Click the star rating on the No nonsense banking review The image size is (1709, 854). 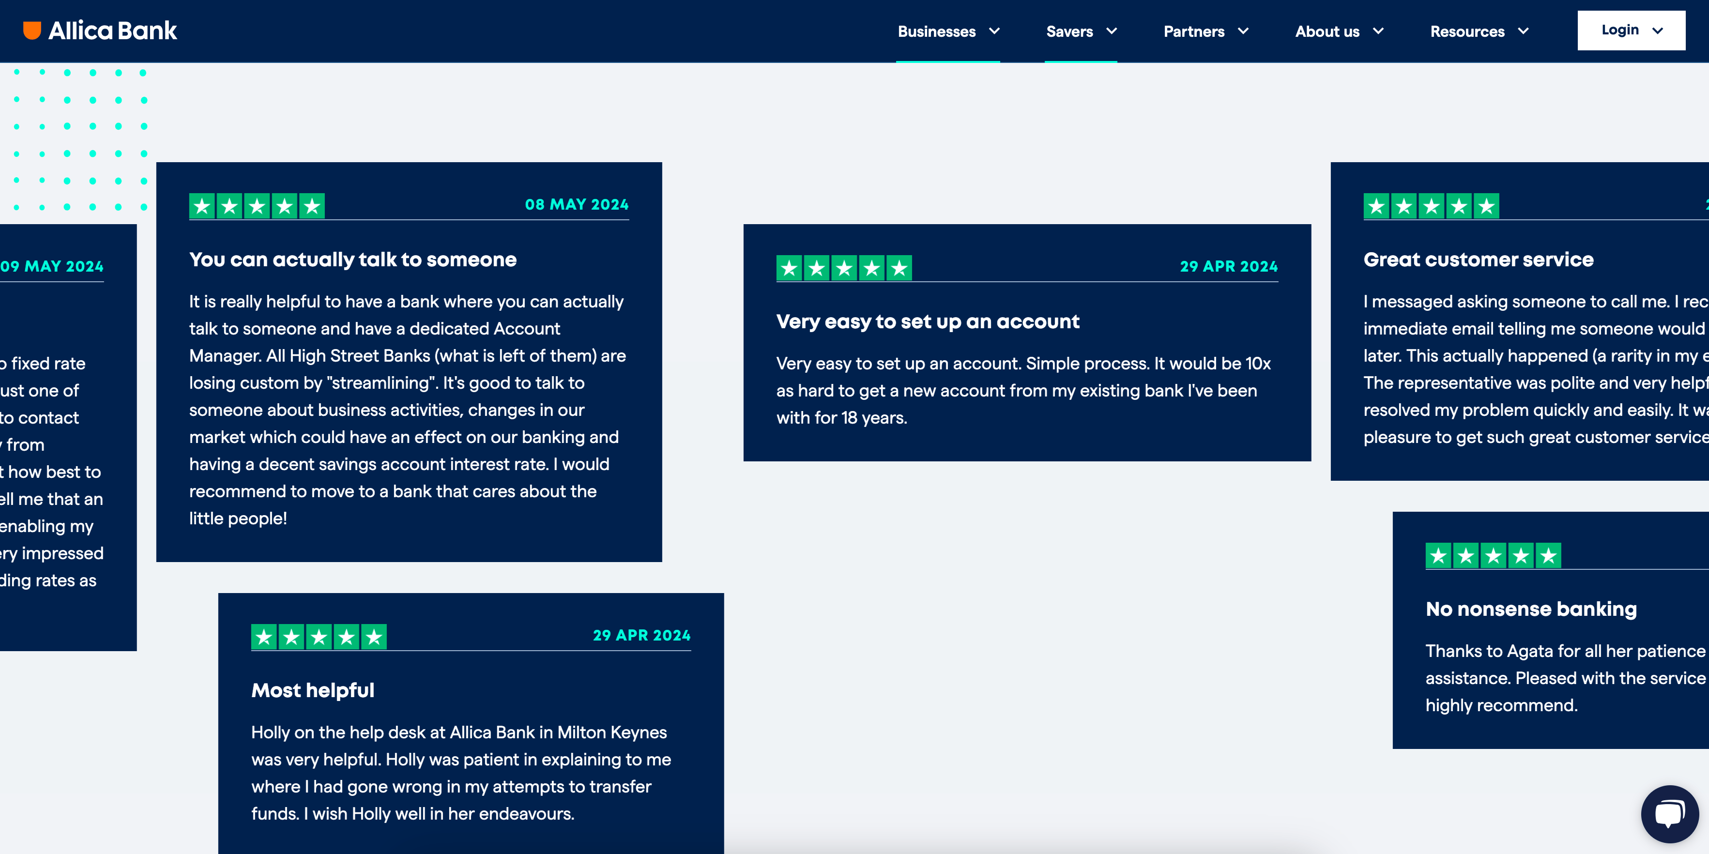click(x=1493, y=555)
